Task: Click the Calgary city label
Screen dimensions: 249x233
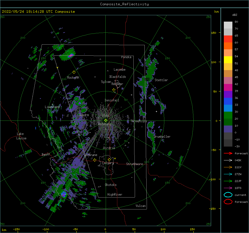Action: (108, 163)
